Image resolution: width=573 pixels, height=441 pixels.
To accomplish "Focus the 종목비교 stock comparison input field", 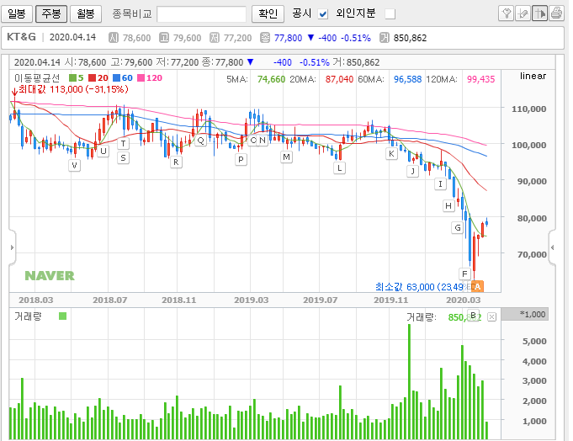I will 201,14.
